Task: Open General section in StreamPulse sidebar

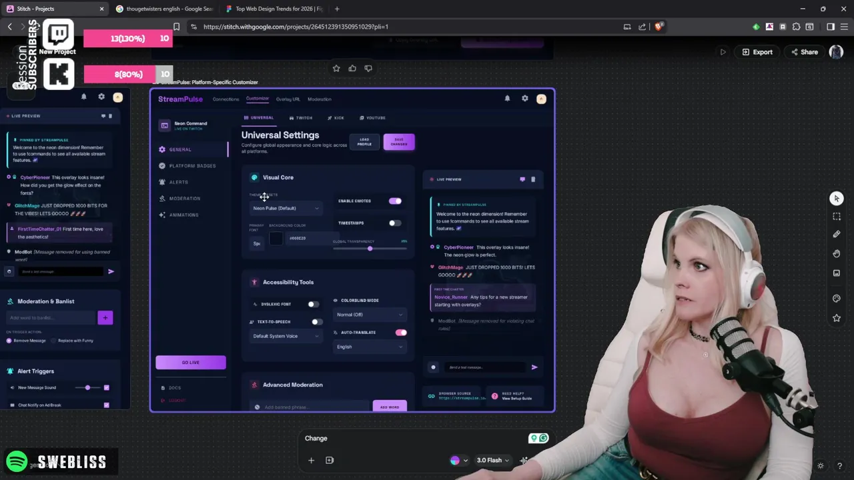Action: (191, 149)
